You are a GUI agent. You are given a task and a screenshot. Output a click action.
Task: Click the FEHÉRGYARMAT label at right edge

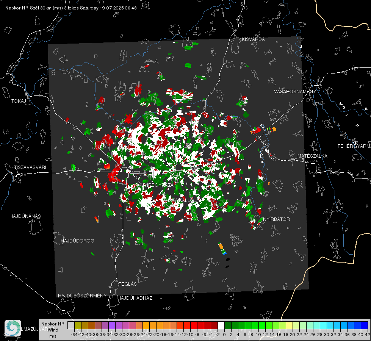(x=354, y=146)
